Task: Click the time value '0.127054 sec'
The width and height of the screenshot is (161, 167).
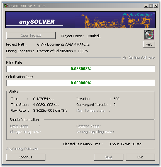Action: [44, 99]
